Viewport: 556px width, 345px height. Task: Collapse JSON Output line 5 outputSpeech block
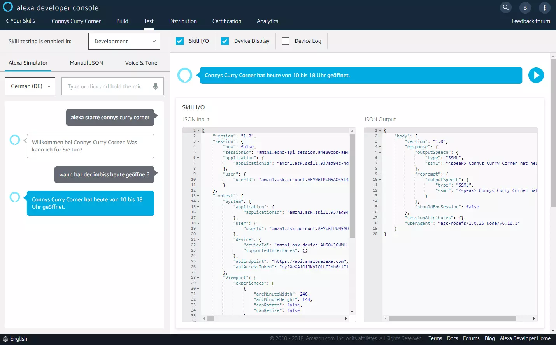[380, 153]
